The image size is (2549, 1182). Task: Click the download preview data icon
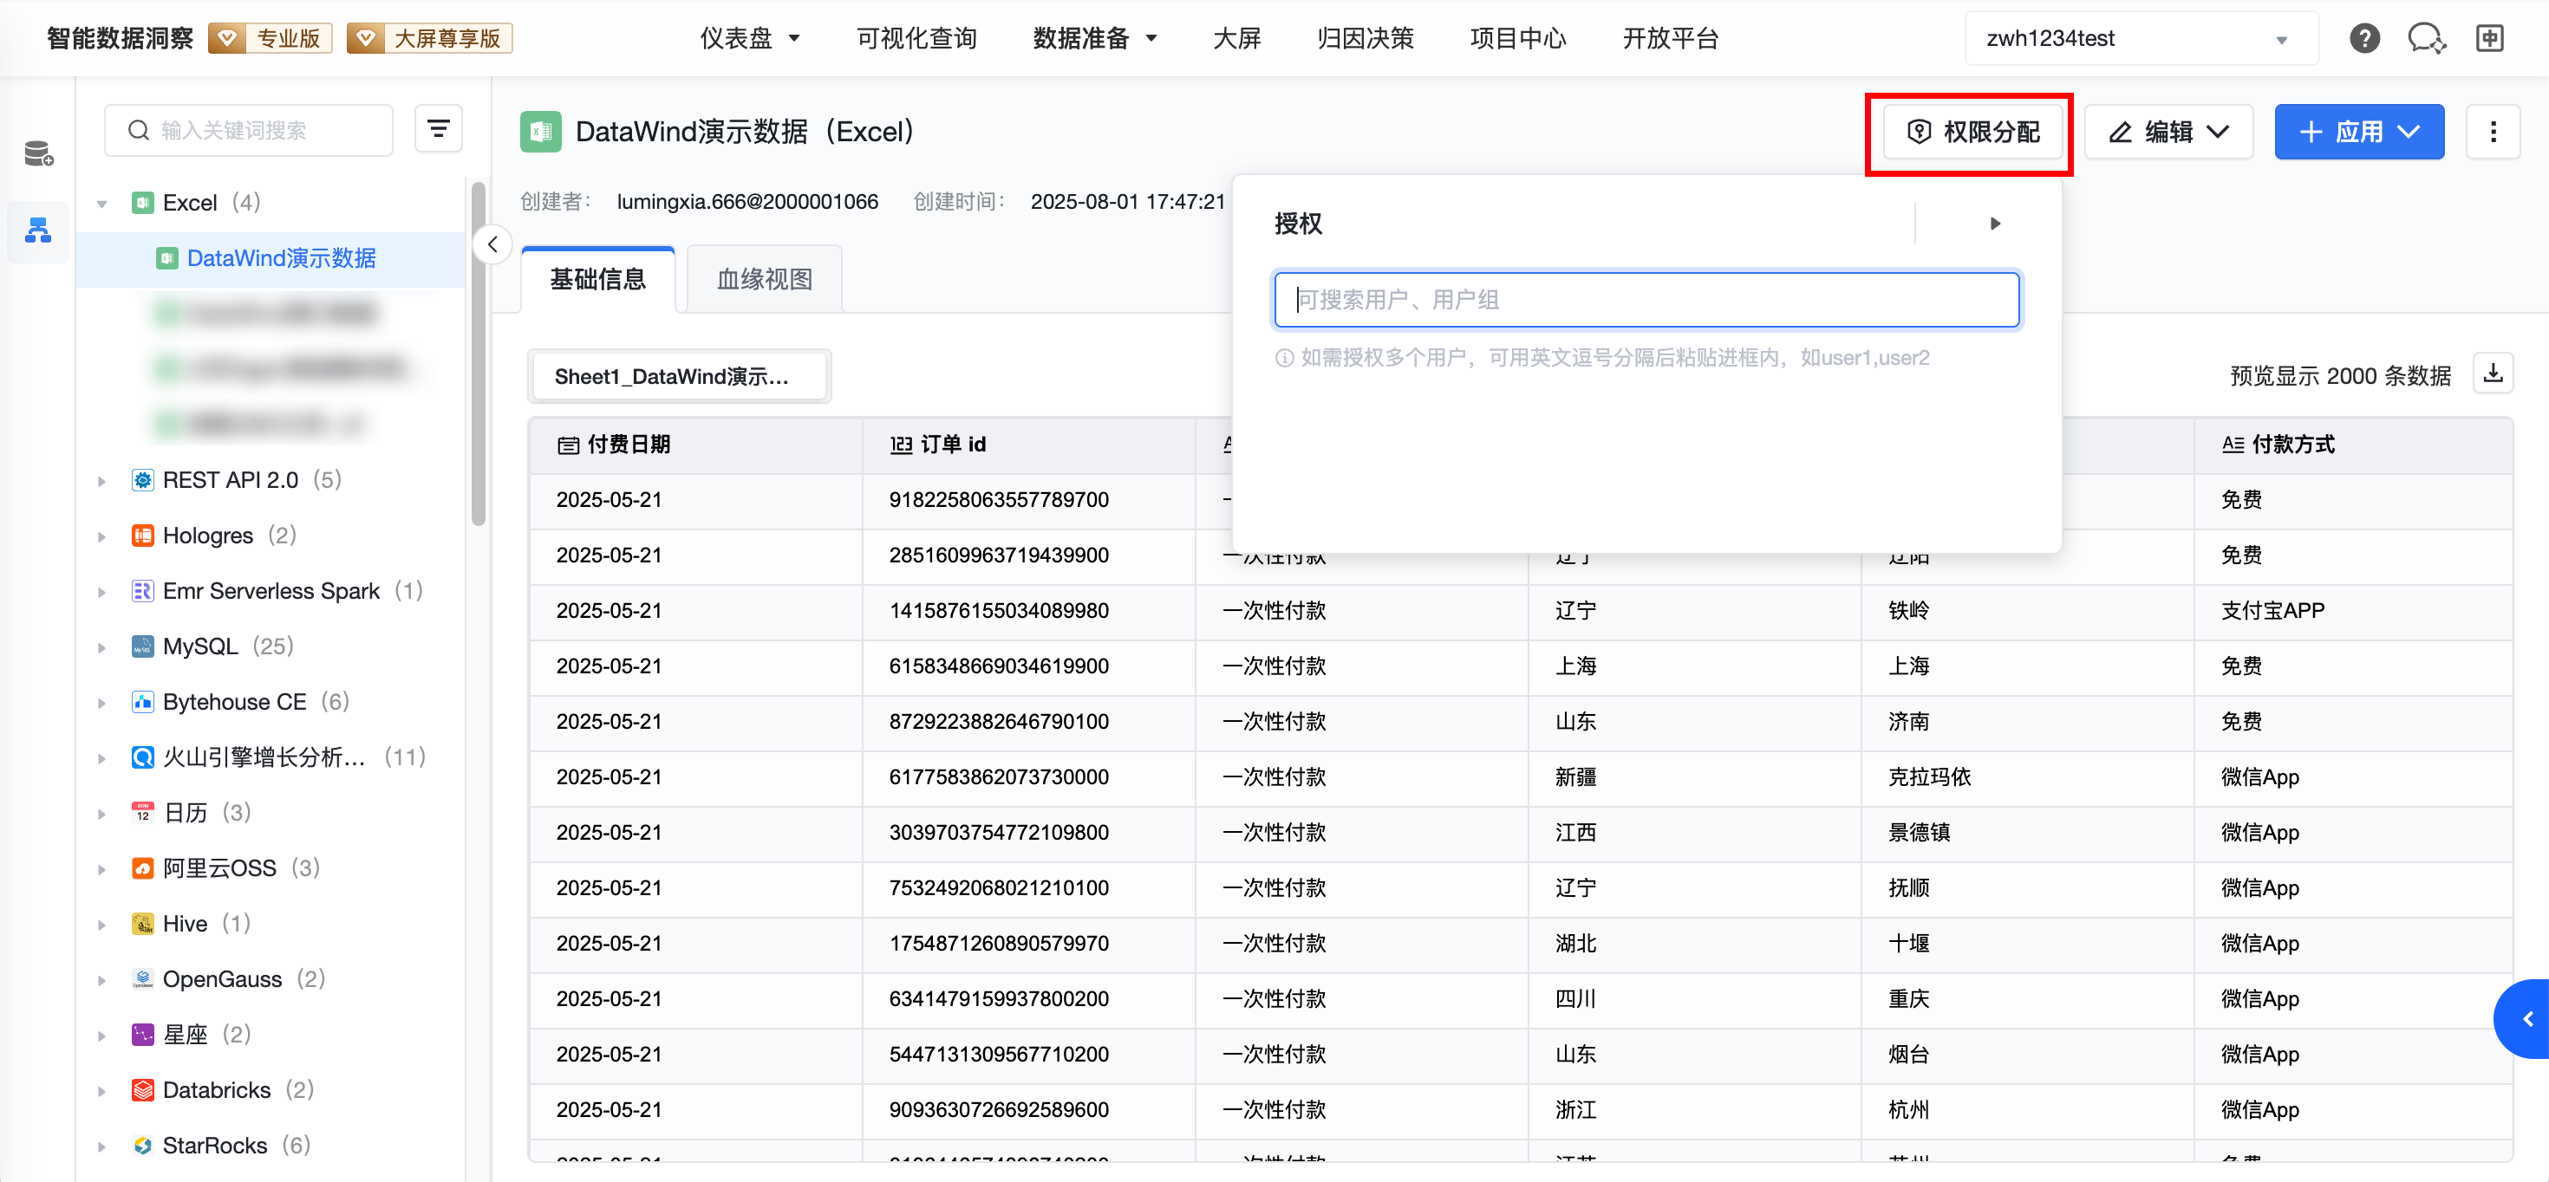(2493, 373)
